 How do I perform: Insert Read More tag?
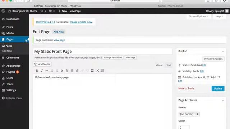92,71
